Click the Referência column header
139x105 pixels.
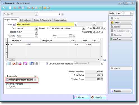[x=17, y=41]
